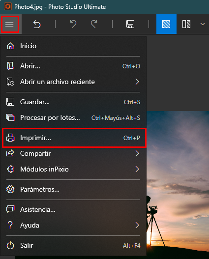Image resolution: width=209 pixels, height=259 pixels.
Task: Click the Ctrl+S shortcut label
Action: (132, 102)
